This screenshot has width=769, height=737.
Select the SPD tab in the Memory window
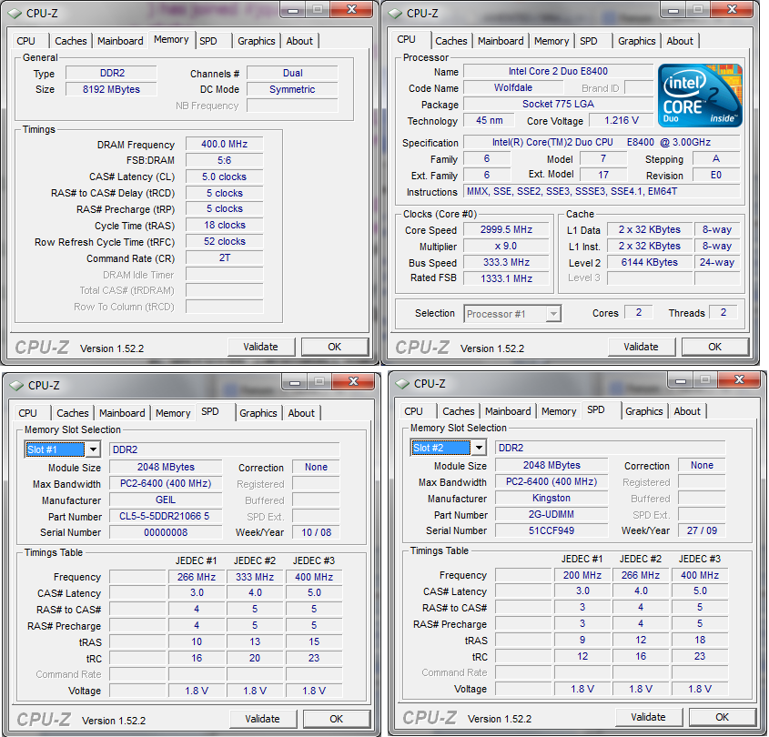207,41
